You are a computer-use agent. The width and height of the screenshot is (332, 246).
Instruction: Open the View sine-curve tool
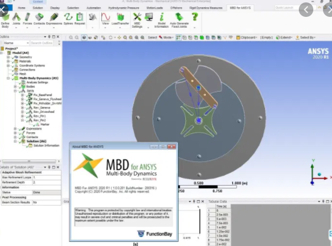click(106, 17)
